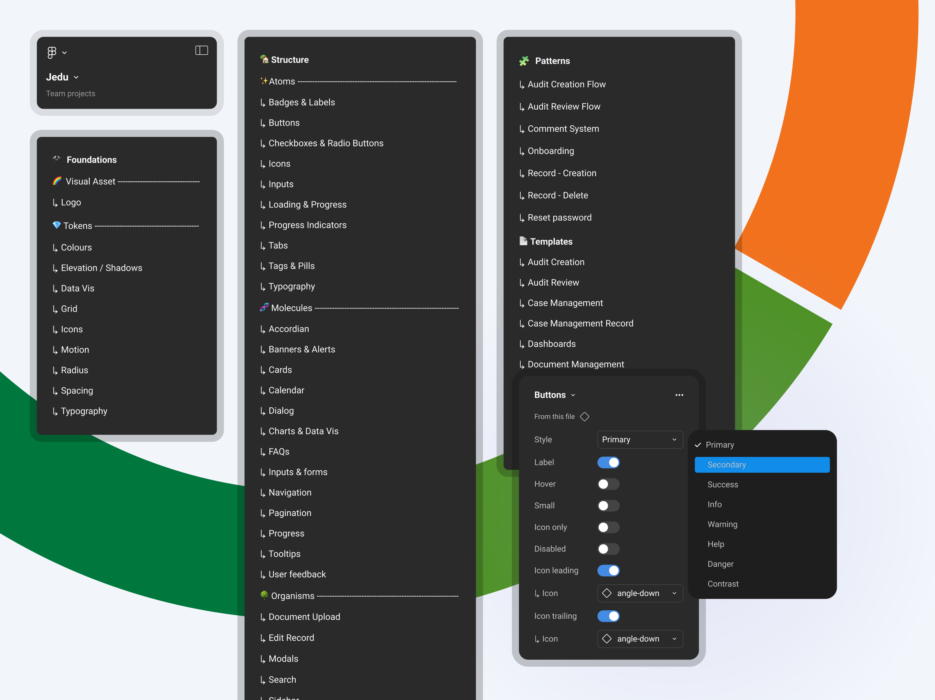Expand the Jedu team dropdown
The height and width of the screenshot is (700, 935).
pos(63,77)
